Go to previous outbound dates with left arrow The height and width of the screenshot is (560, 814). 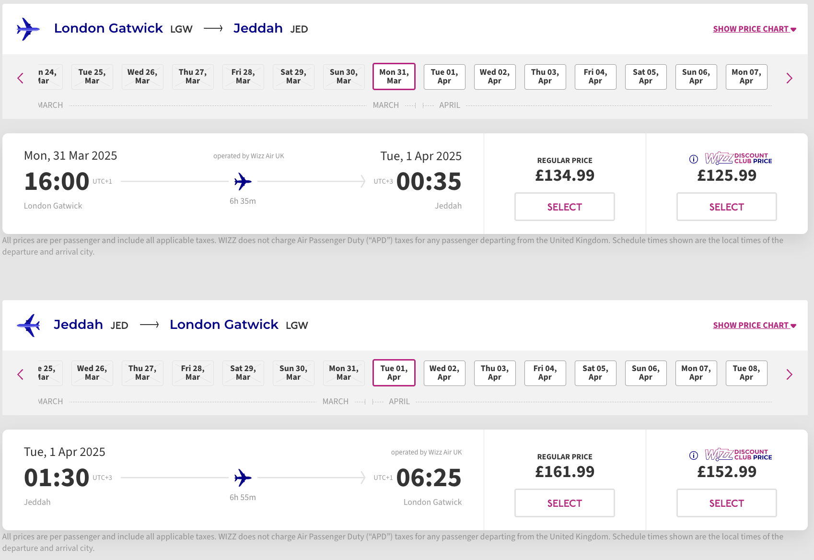[20, 78]
